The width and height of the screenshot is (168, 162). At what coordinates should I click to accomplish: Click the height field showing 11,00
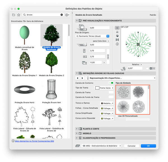(95, 62)
